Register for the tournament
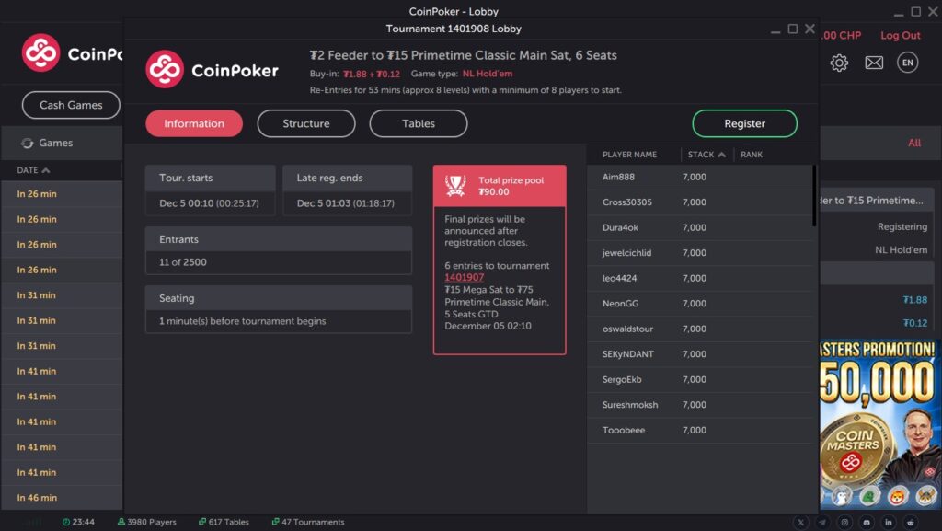Image resolution: width=942 pixels, height=531 pixels. coord(744,123)
